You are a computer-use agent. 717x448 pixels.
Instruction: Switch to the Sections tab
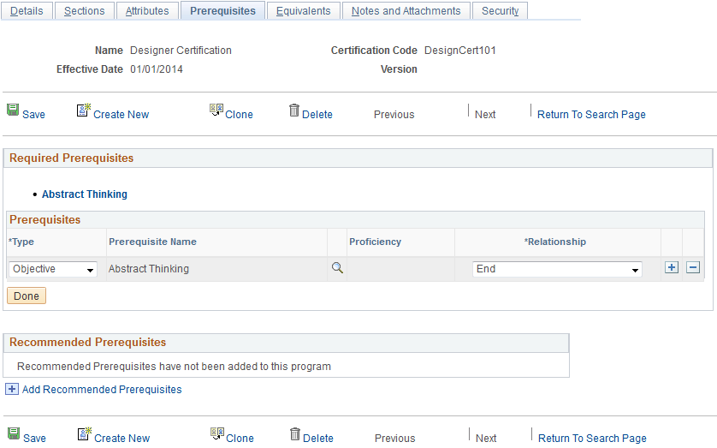coord(84,10)
